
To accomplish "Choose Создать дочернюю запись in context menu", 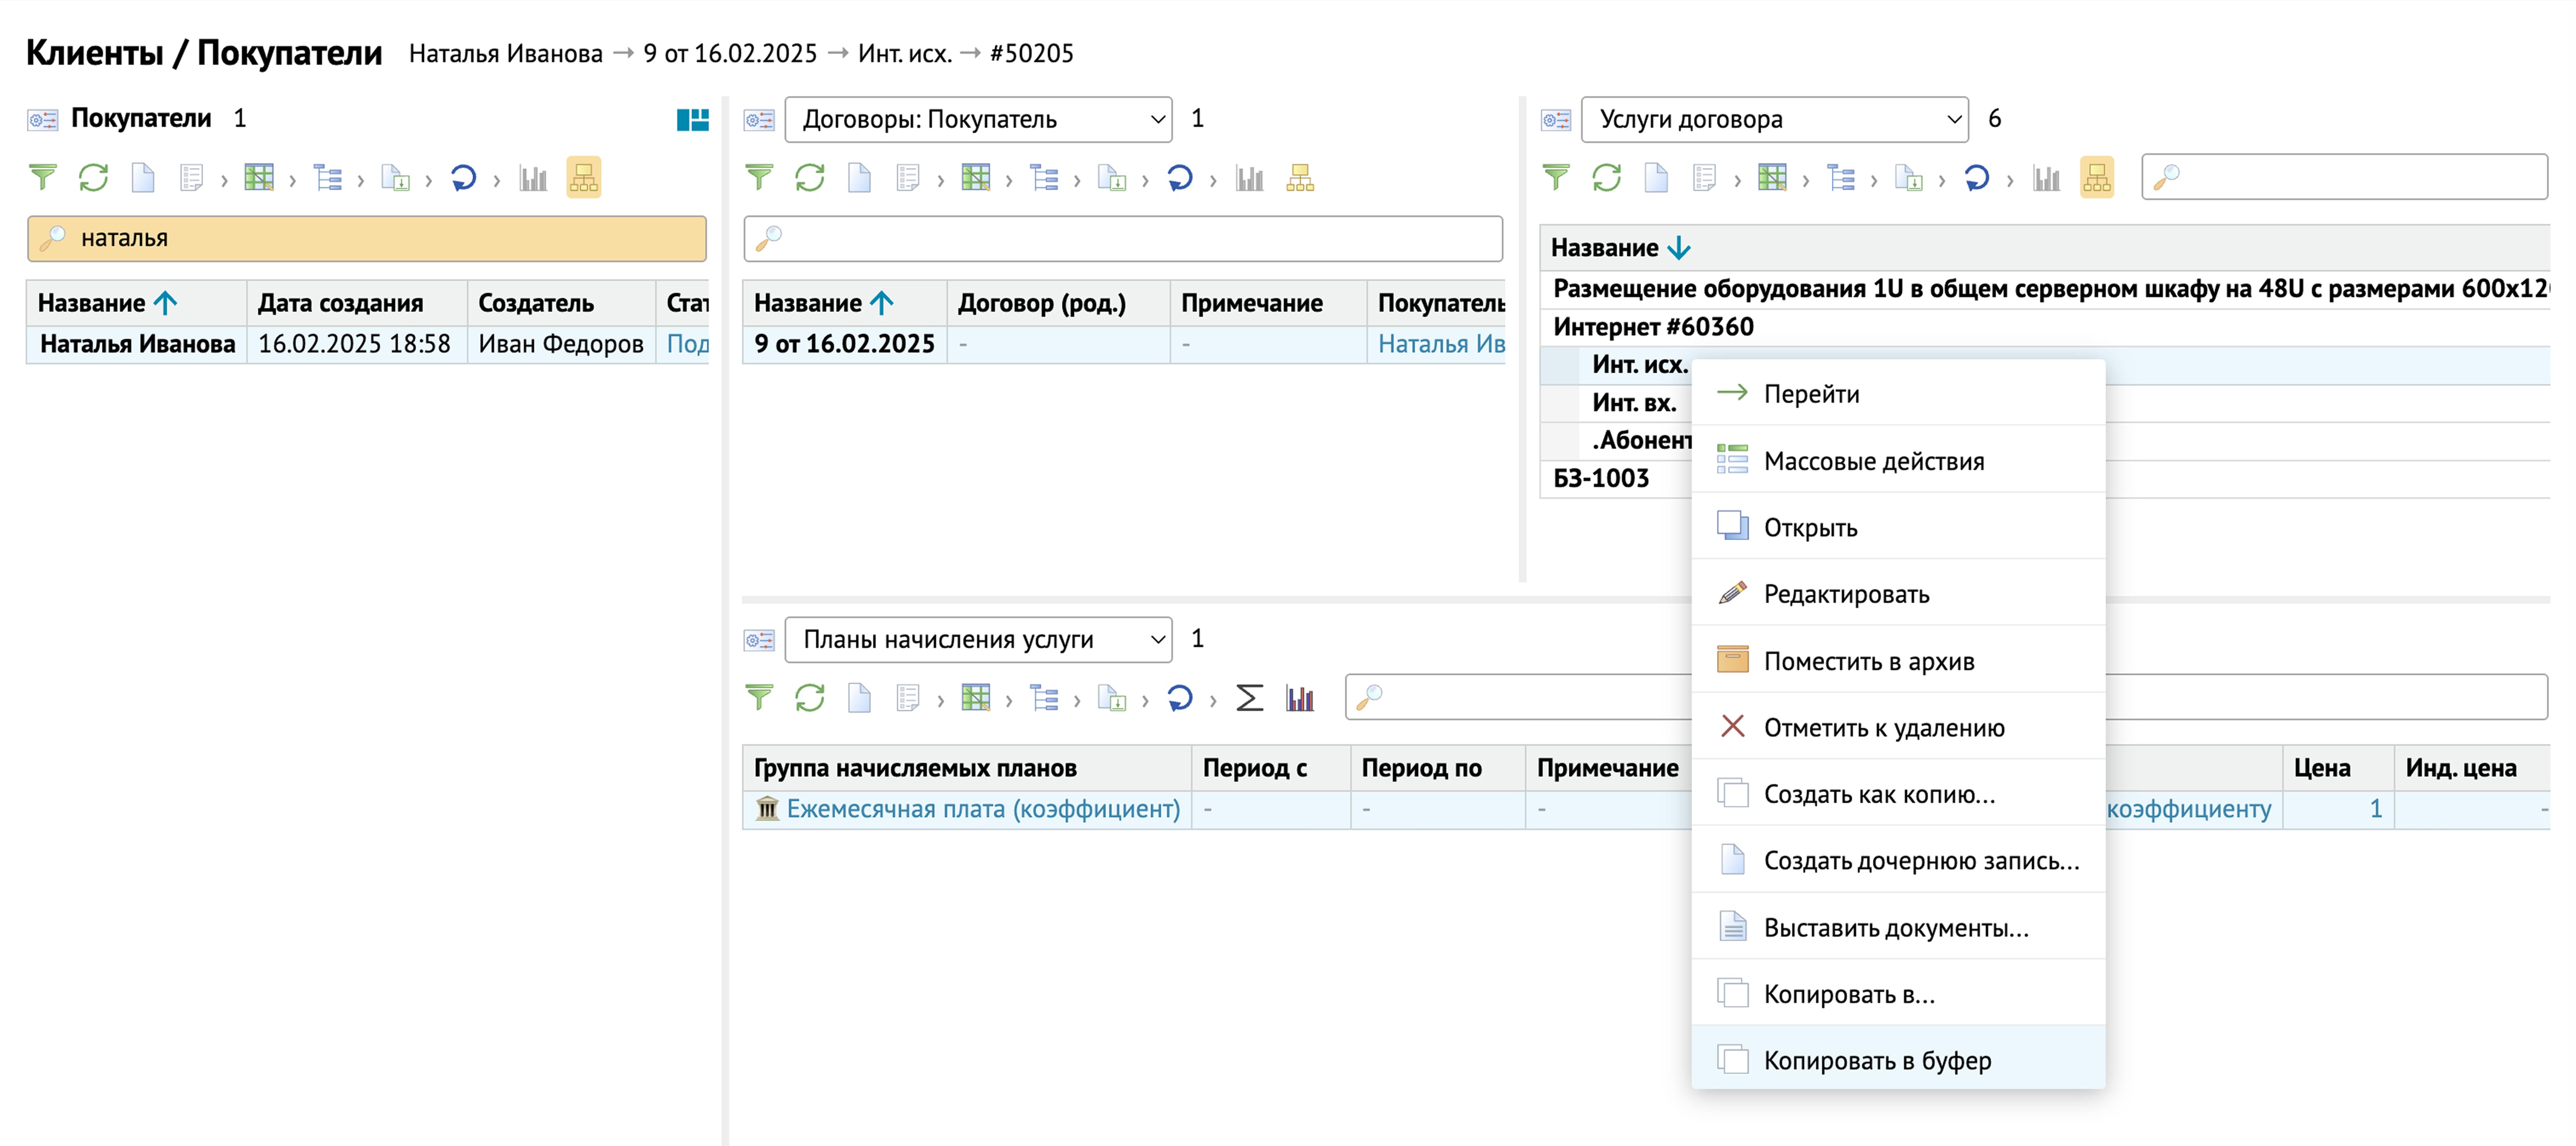I will click(x=1898, y=860).
